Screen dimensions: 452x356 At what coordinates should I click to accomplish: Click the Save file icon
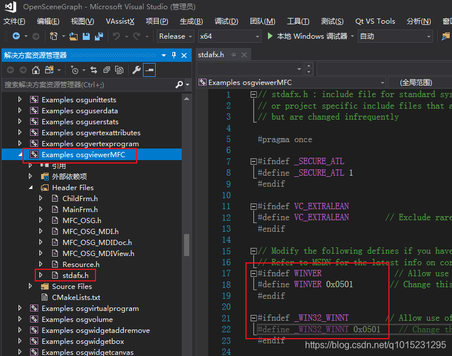(86, 36)
